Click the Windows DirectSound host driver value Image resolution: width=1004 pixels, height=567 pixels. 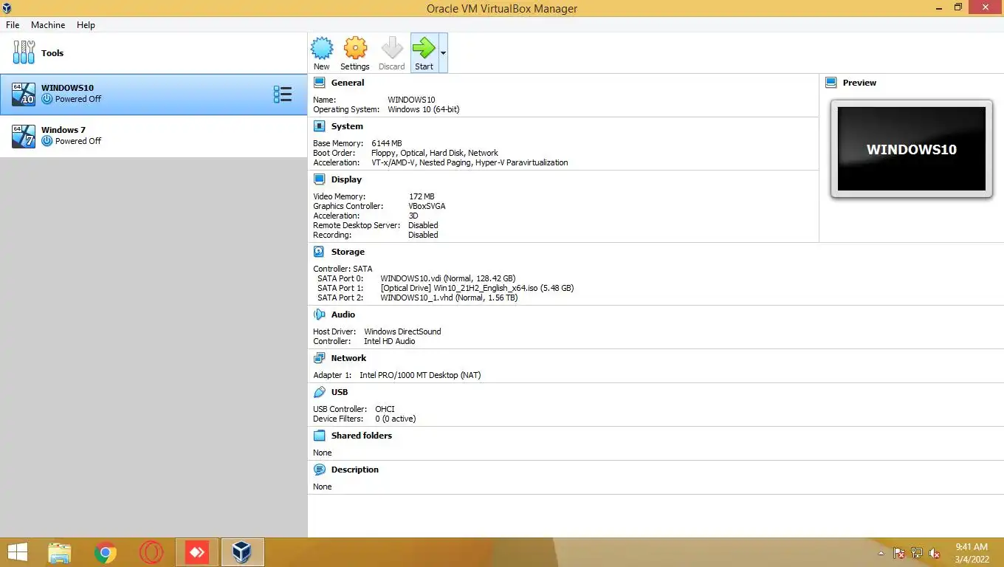click(402, 331)
